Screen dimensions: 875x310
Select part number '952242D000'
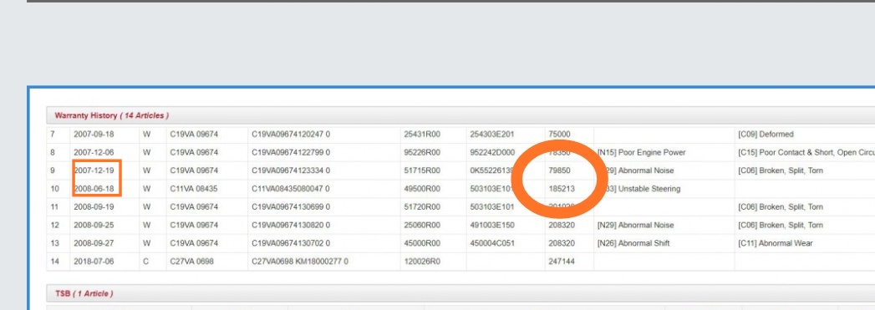492,153
